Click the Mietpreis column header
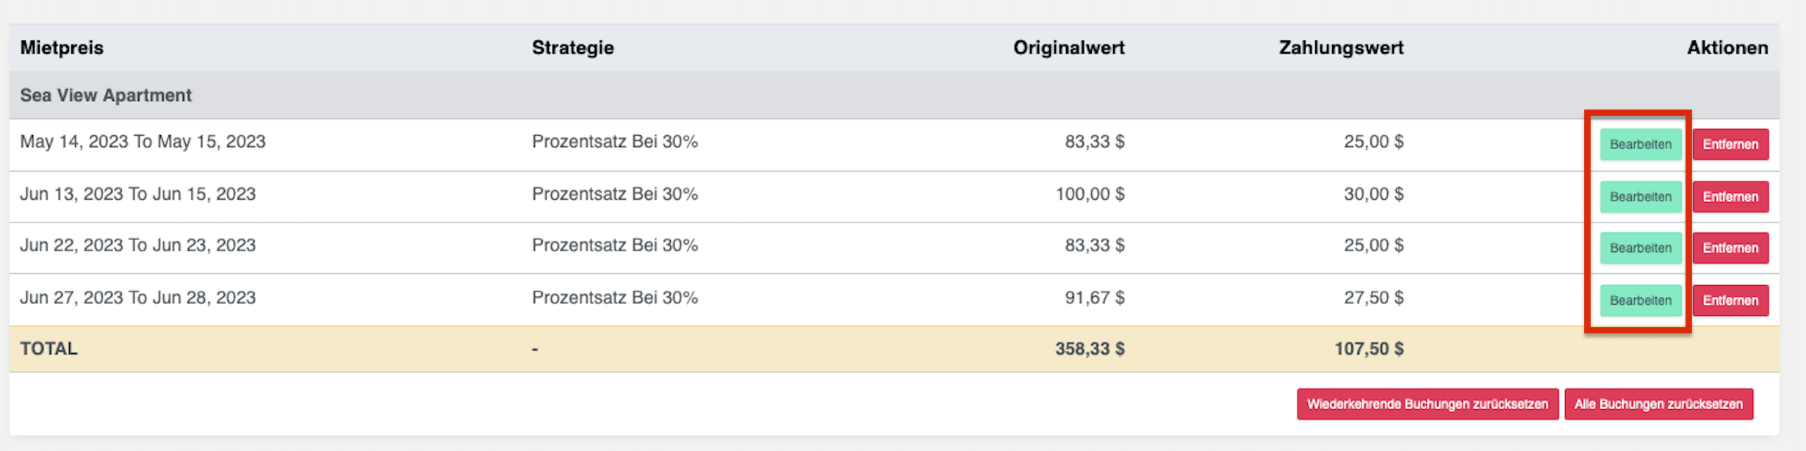The width and height of the screenshot is (1806, 451). tap(62, 48)
